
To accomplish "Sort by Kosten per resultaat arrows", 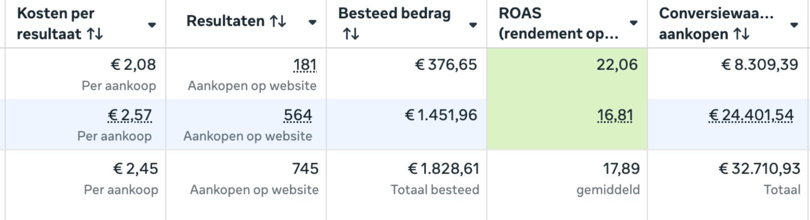I will click(95, 34).
